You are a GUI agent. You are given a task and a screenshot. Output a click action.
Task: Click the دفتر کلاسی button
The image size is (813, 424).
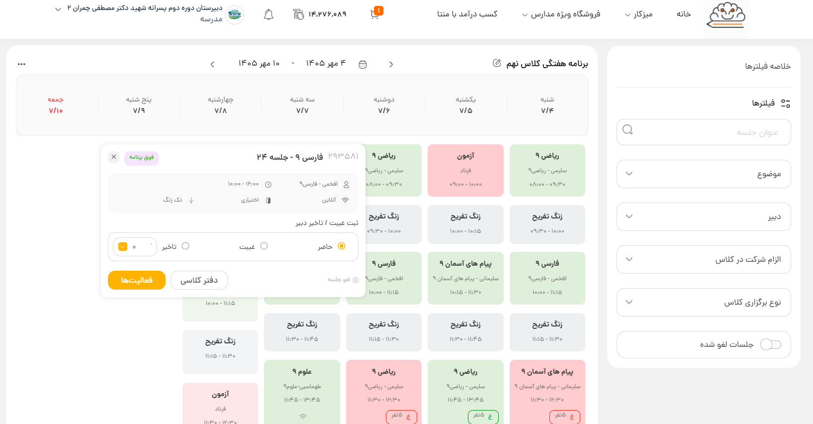pos(199,280)
